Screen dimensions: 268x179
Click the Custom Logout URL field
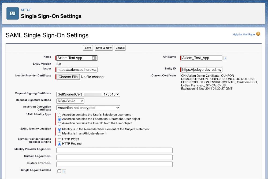pyautogui.click(x=114, y=157)
